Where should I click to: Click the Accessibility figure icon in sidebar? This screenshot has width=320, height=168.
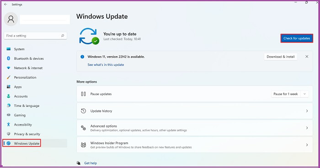[x=8, y=124]
